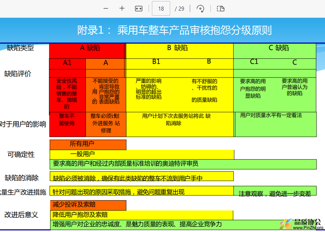The image size is (325, 232).
Task: Click the cell '用户计划下次去服务站将此缺陷消除'
Action: [x=180, y=124]
